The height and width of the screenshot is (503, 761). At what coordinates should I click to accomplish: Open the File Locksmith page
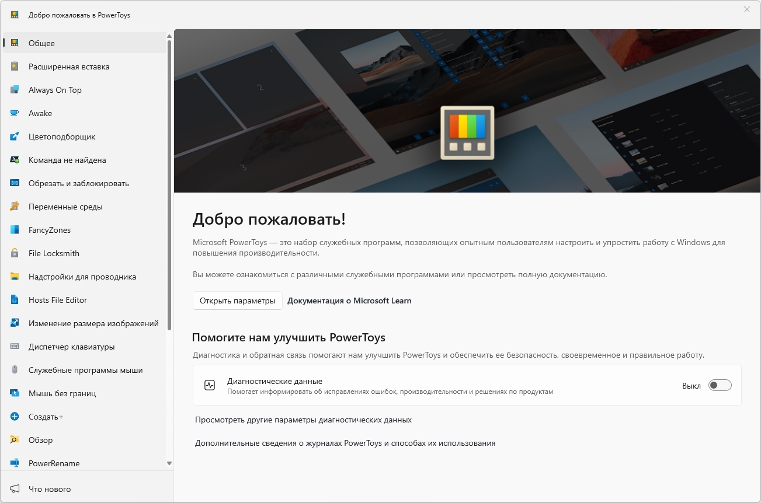pyautogui.click(x=84, y=253)
